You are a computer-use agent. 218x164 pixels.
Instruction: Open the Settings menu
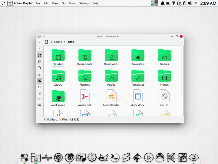coord(84,3)
